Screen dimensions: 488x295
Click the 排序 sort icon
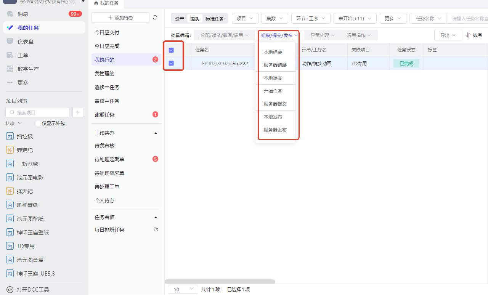pos(469,35)
